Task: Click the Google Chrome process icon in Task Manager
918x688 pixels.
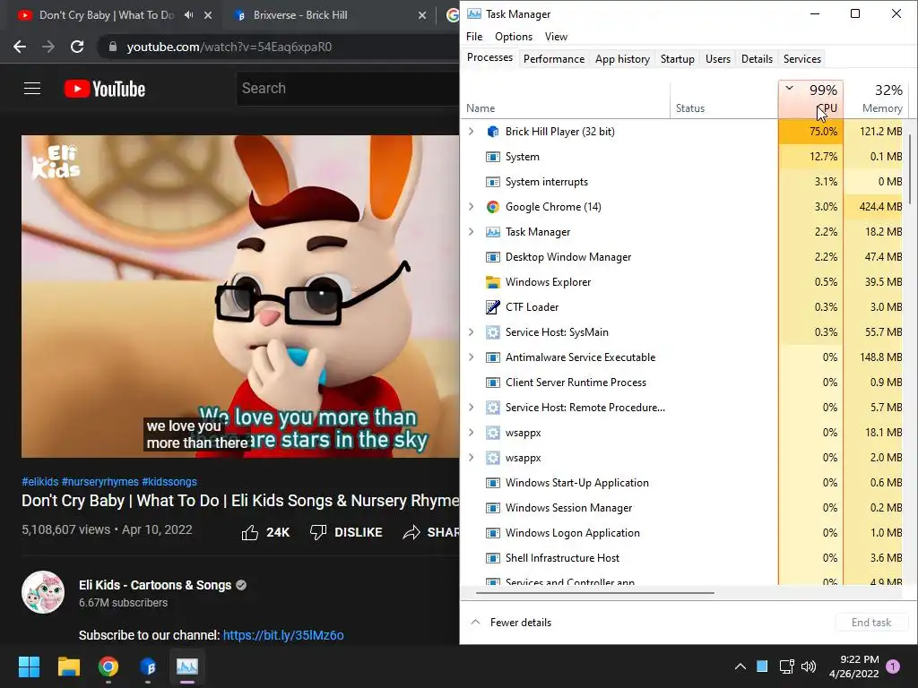Action: pyautogui.click(x=493, y=207)
